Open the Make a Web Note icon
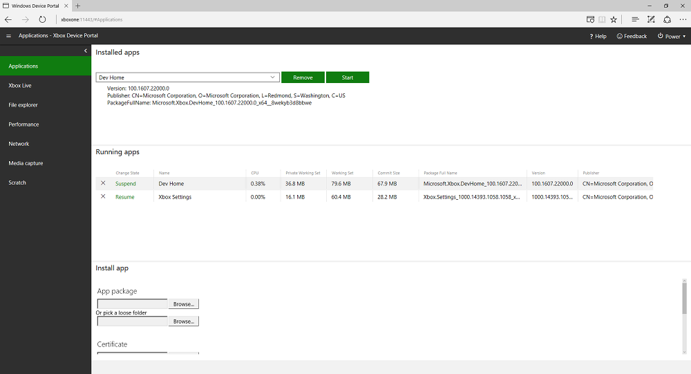Viewport: 691px width, 374px height. [x=651, y=19]
